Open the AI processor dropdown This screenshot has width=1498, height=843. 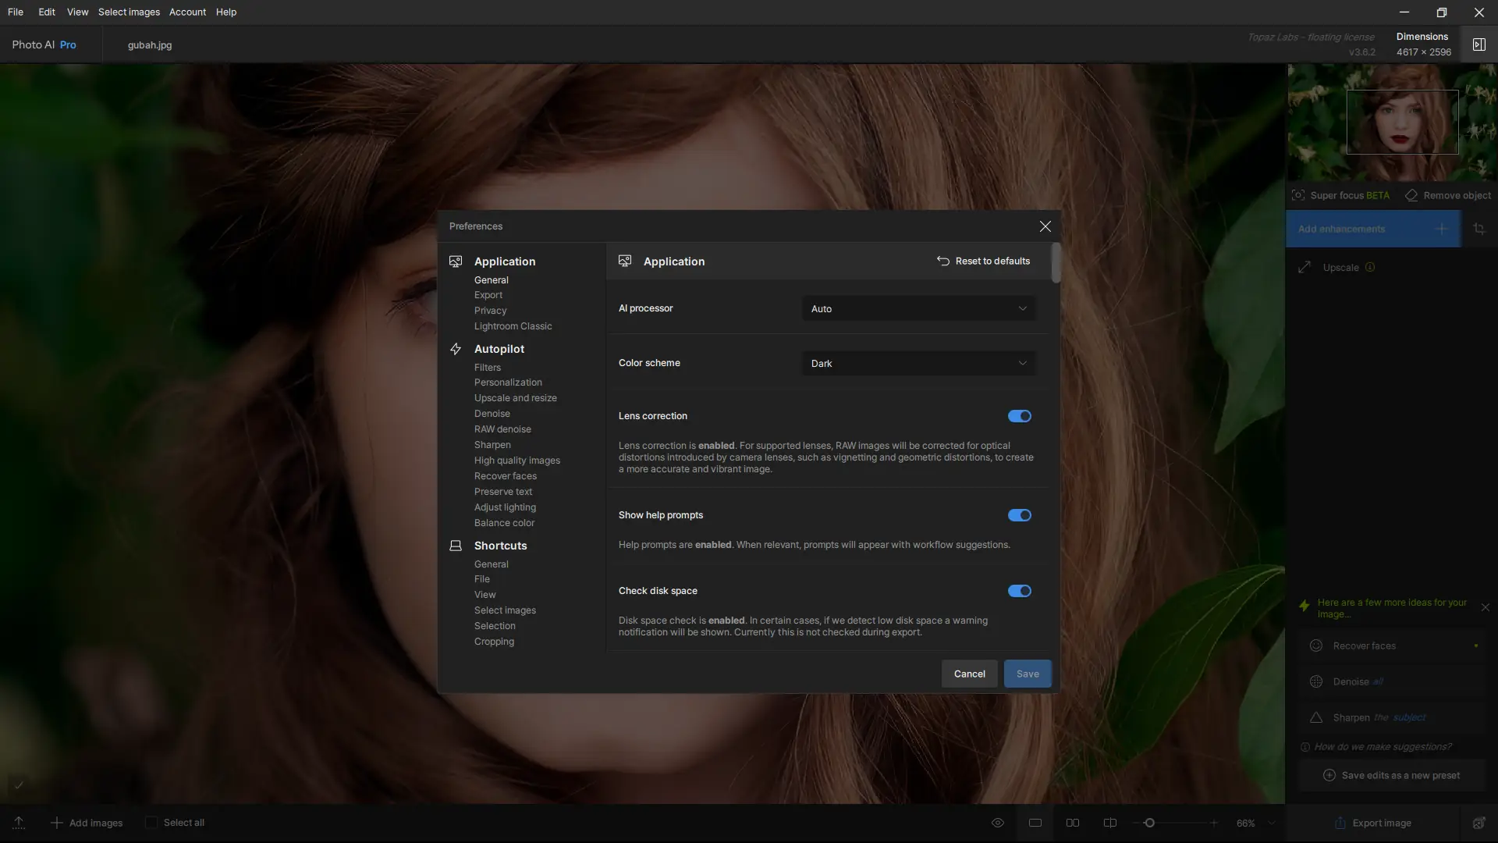click(x=918, y=308)
